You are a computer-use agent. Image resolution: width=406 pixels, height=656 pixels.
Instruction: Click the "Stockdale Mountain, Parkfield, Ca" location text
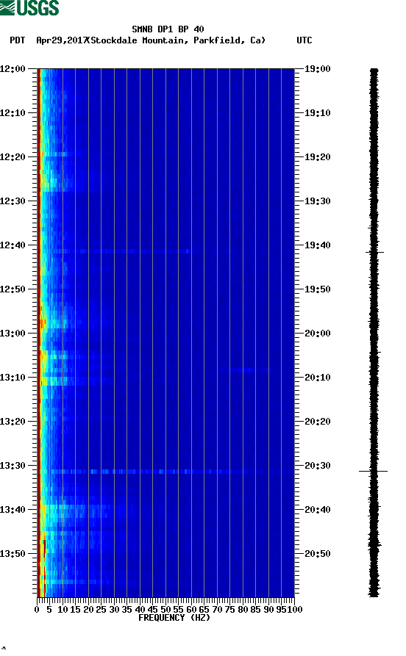click(176, 40)
